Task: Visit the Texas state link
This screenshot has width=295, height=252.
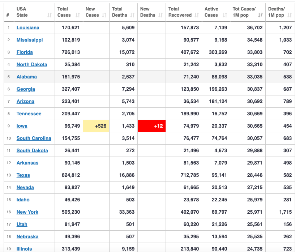Action: (x=23, y=175)
